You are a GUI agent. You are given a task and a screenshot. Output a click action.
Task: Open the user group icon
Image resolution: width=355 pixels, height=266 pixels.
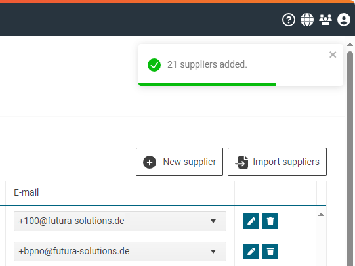point(325,20)
